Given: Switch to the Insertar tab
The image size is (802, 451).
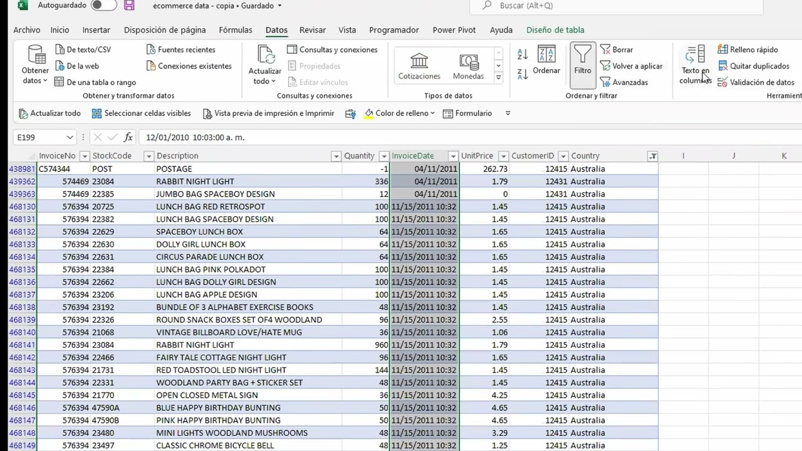Looking at the screenshot, I should coord(96,29).
